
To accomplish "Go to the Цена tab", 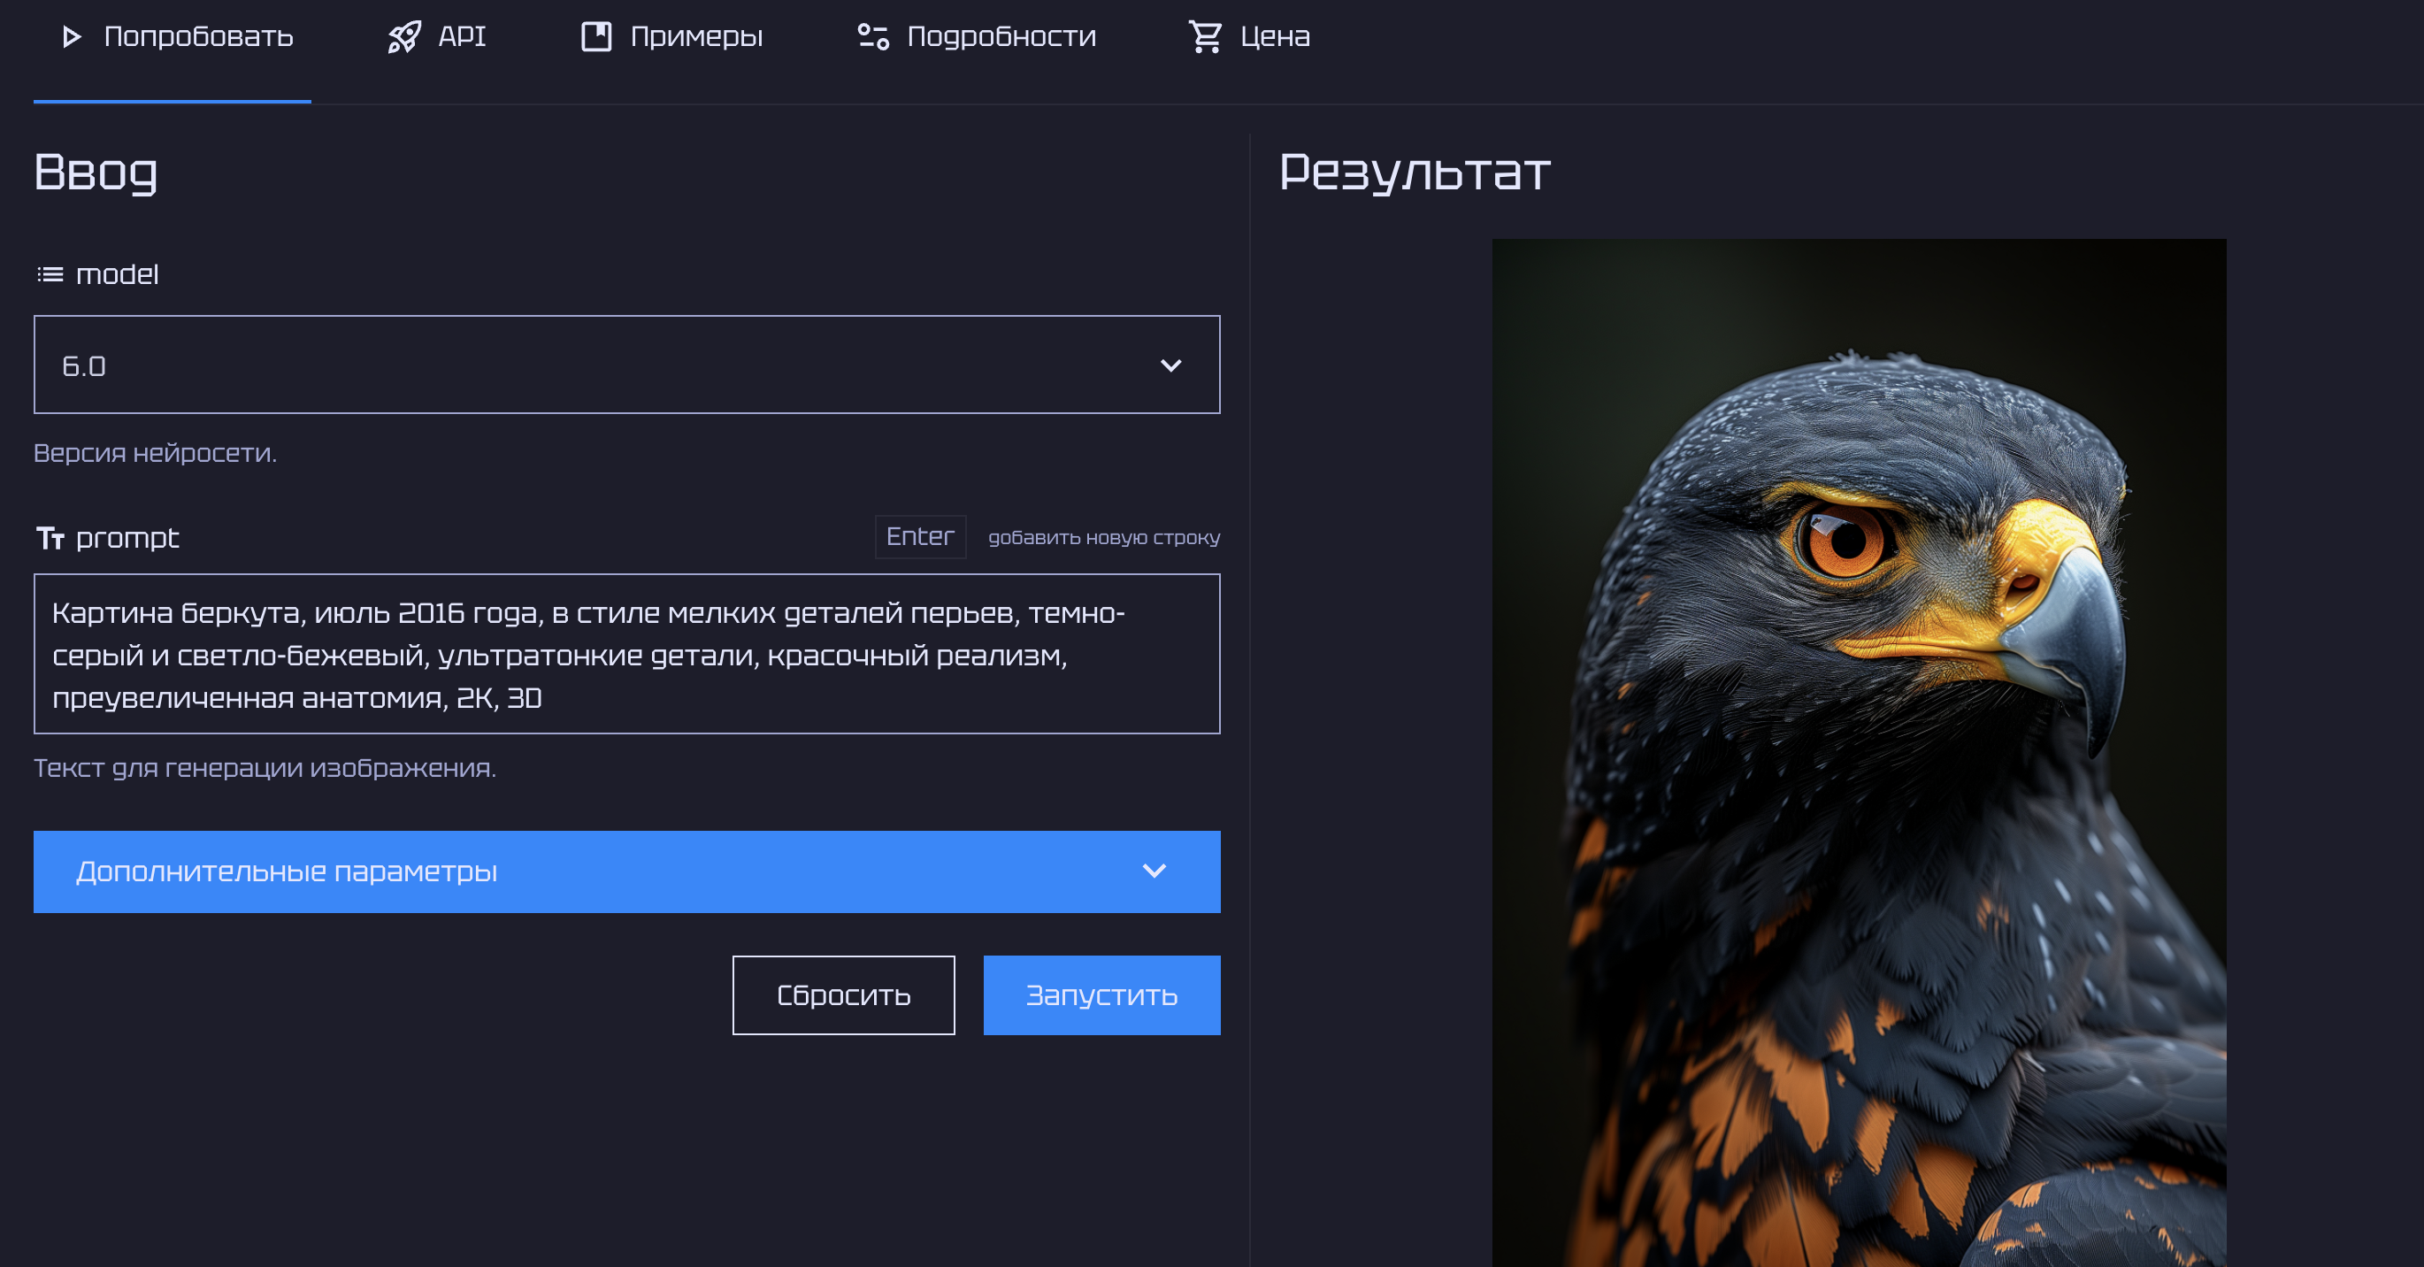I will (x=1274, y=36).
